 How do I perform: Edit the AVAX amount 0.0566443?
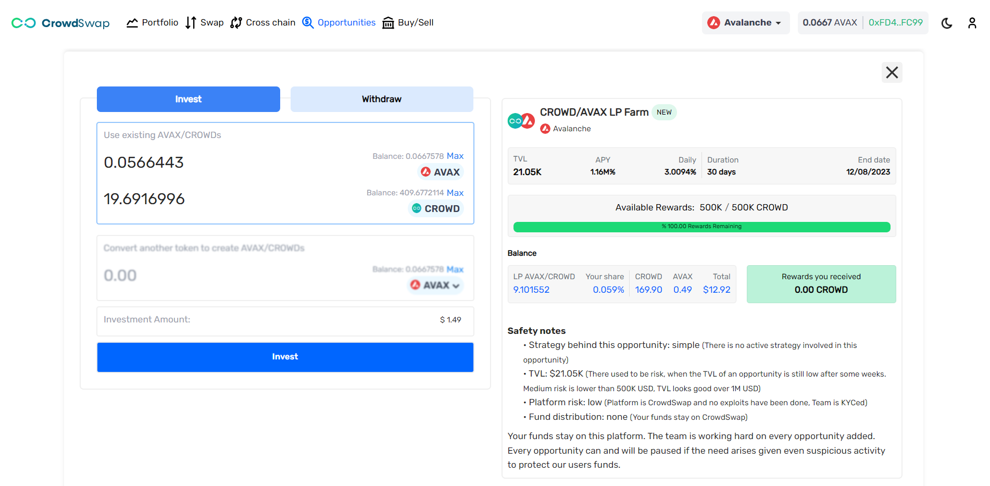pos(144,163)
